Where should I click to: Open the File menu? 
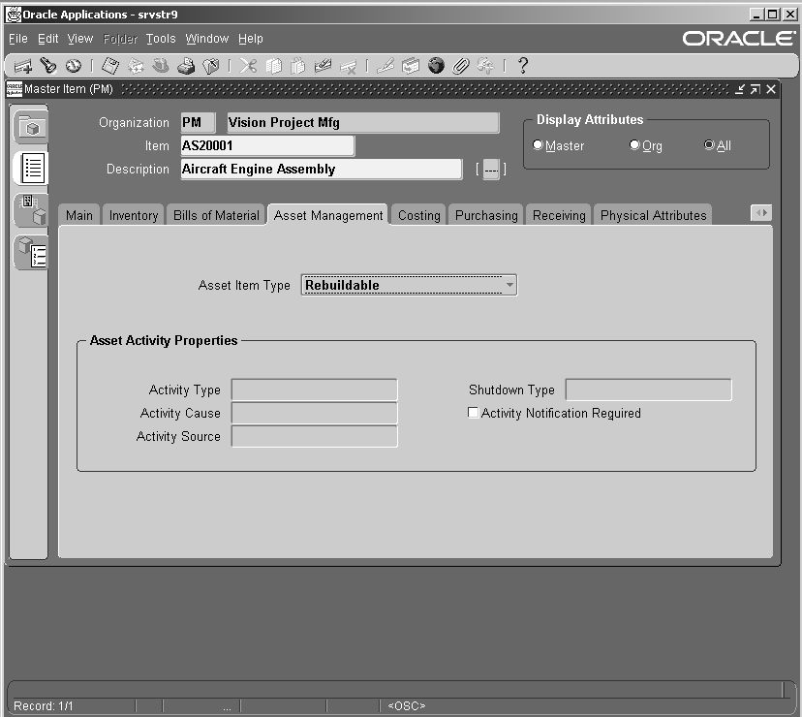(17, 39)
